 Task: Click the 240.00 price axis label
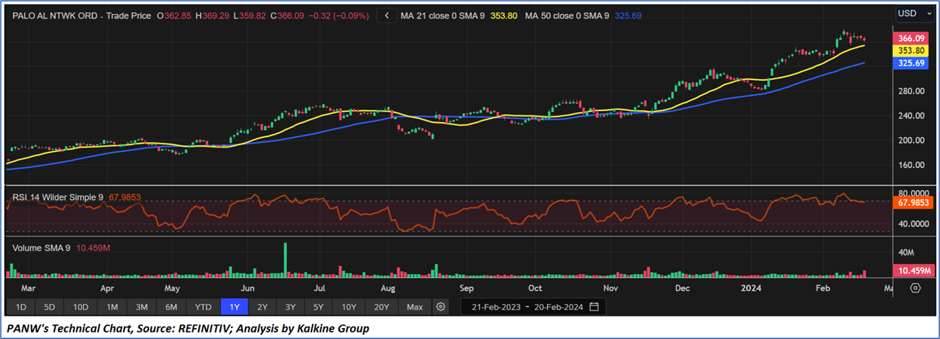(912, 116)
